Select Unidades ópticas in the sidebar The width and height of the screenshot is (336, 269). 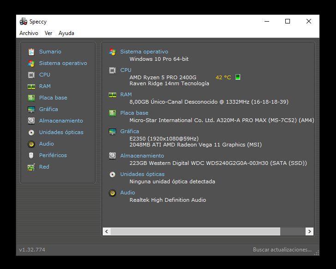coord(61,132)
